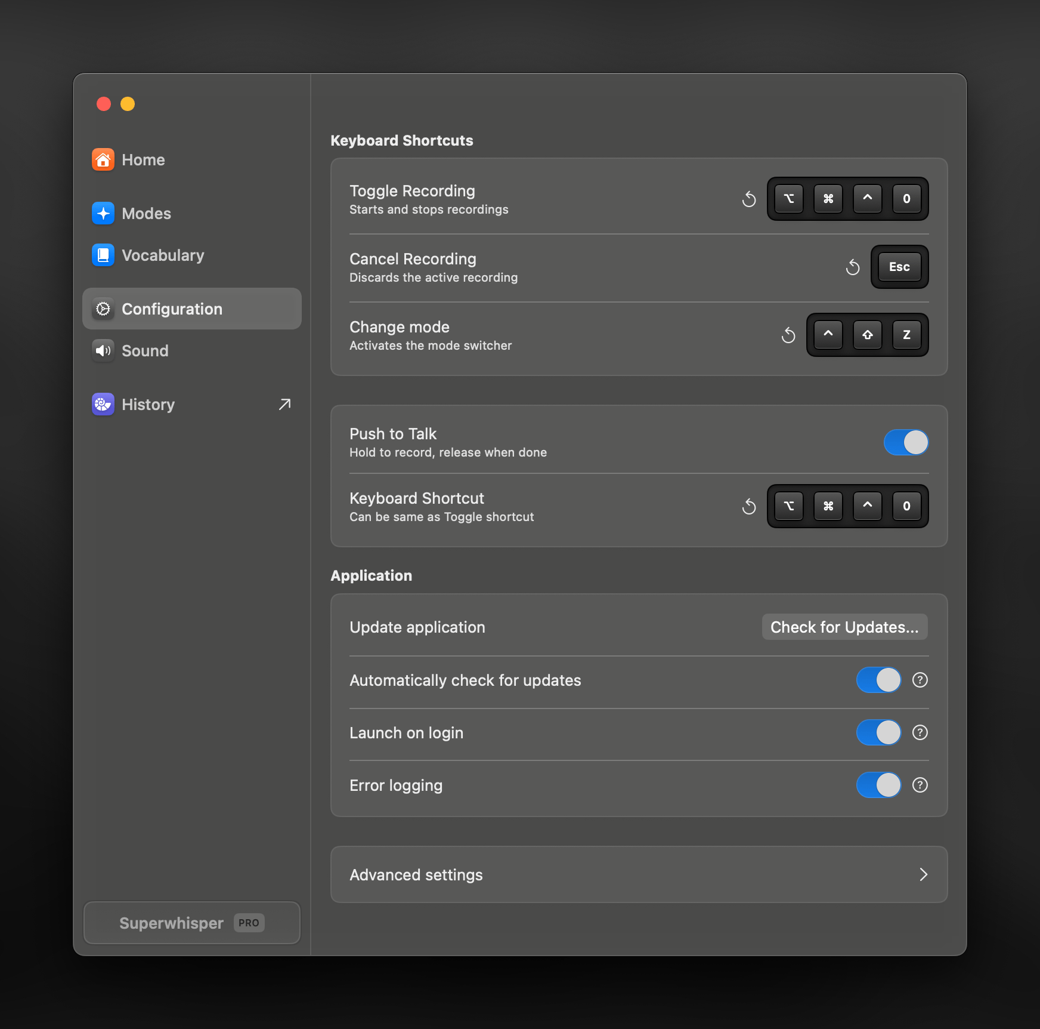The width and height of the screenshot is (1040, 1029).
Task: Click Option key in Toggle Recording shortcut
Action: (789, 199)
